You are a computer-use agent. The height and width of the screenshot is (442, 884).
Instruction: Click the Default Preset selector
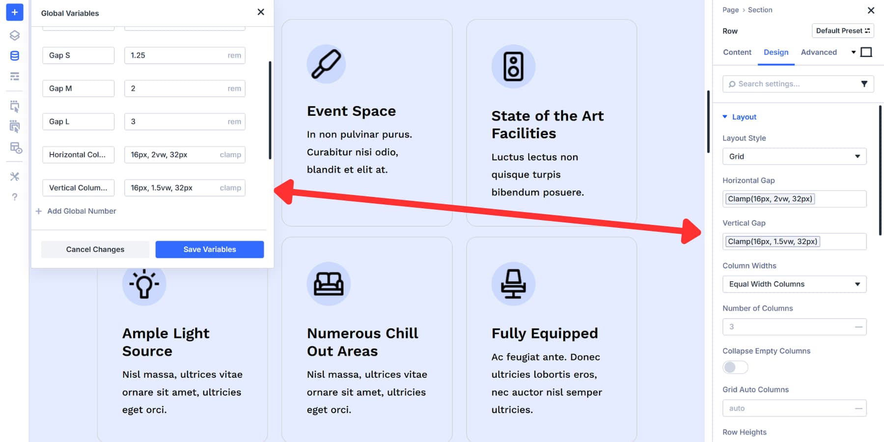843,30
